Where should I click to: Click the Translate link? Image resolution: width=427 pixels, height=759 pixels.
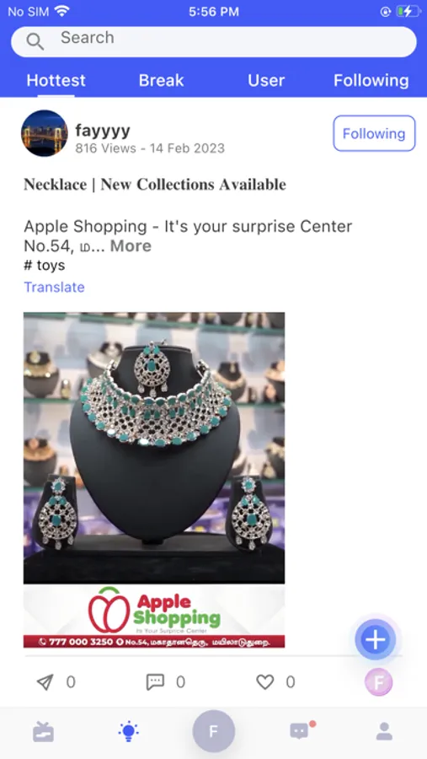click(x=54, y=287)
